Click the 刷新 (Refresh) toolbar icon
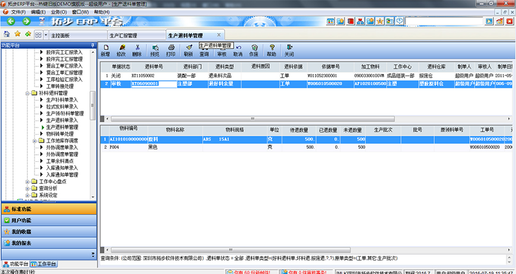Viewport: 516px width, 274px height. point(189,50)
